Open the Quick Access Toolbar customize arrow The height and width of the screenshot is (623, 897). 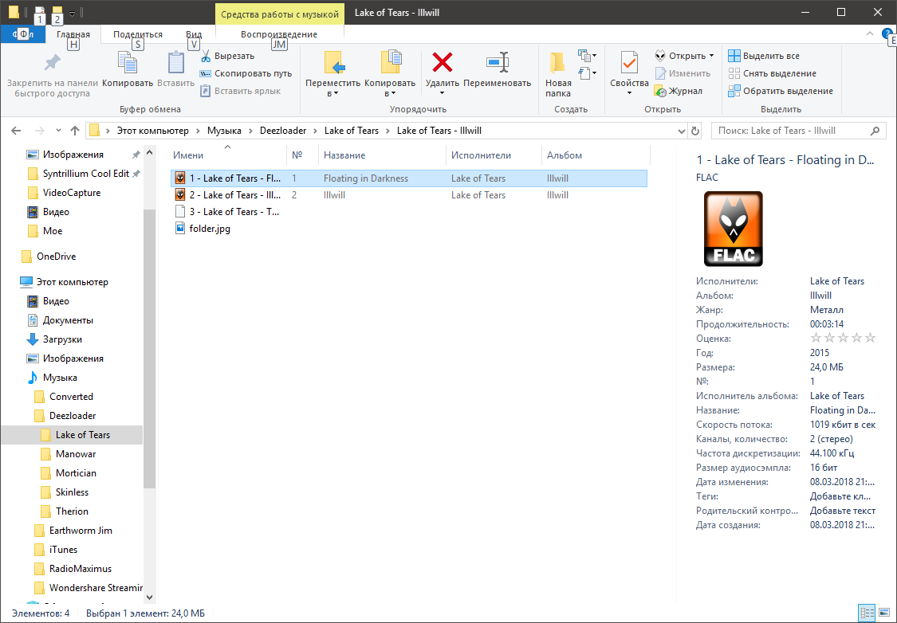[72, 13]
